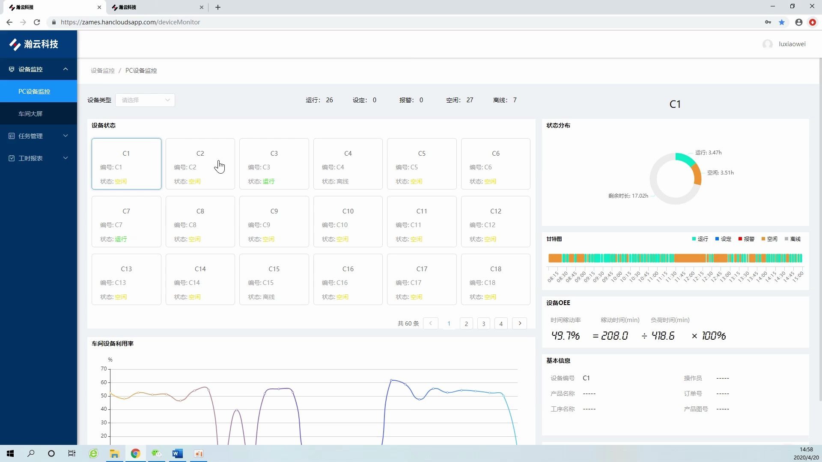Click the saved password key icon
822x462 pixels.
[x=768, y=22]
